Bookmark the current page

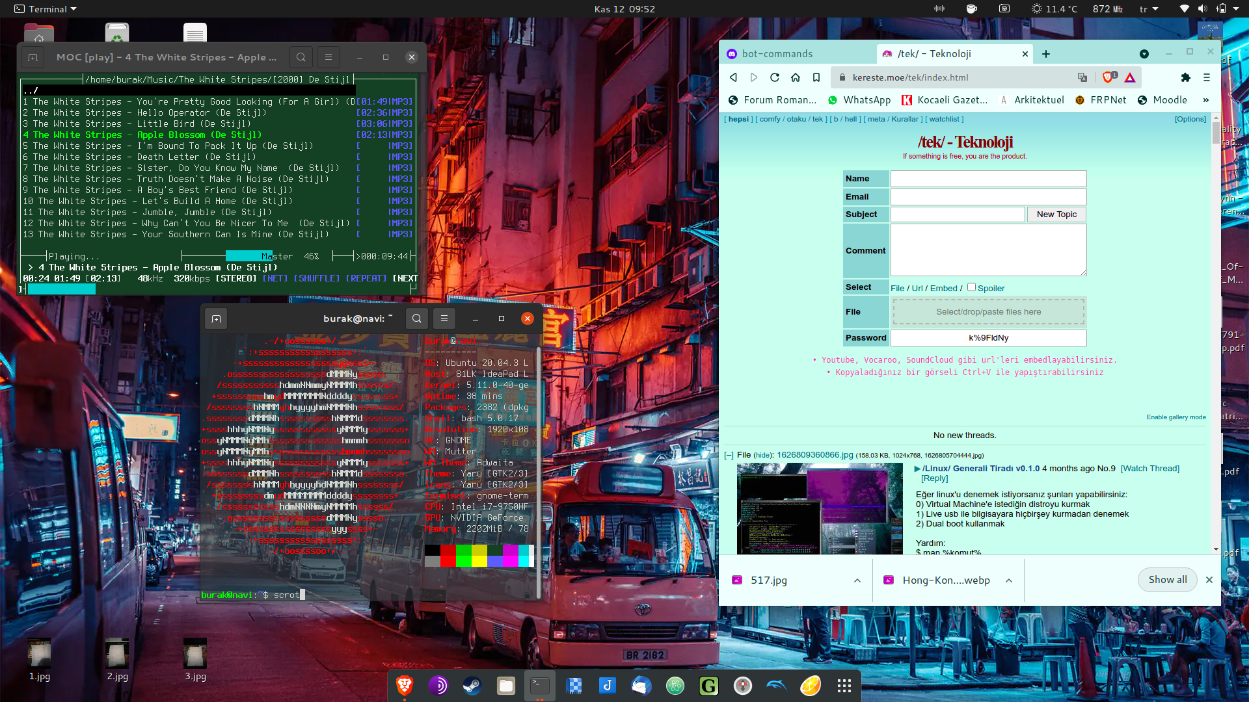point(816,77)
